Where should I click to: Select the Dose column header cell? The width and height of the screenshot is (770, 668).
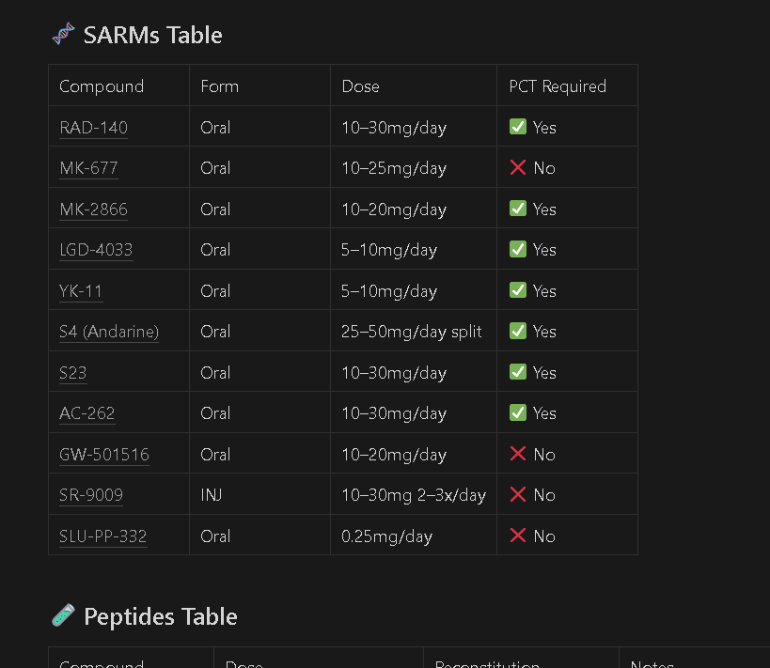(x=414, y=85)
